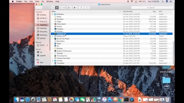Image resolution: width=184 pixels, height=103 pixels.
Task: Select VirtualBox in list
Action: tap(112, 63)
